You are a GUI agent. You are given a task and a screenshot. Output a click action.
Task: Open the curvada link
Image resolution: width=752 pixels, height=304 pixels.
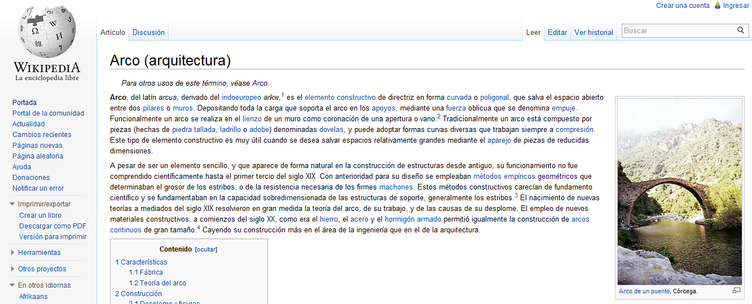coord(459,98)
